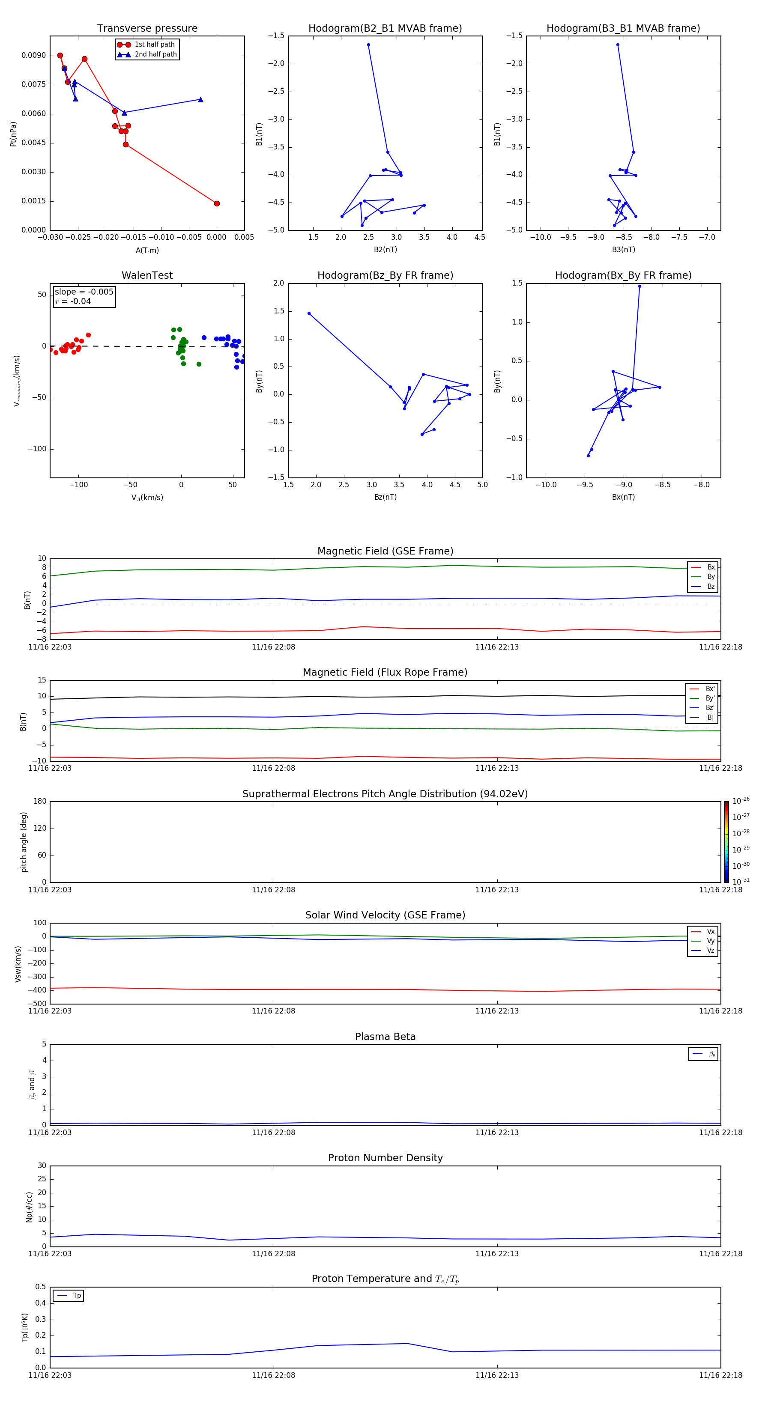Select the "Hodogram(Bx_By FR frame)" title
This screenshot has height=1413, width=771.
pyautogui.click(x=623, y=275)
